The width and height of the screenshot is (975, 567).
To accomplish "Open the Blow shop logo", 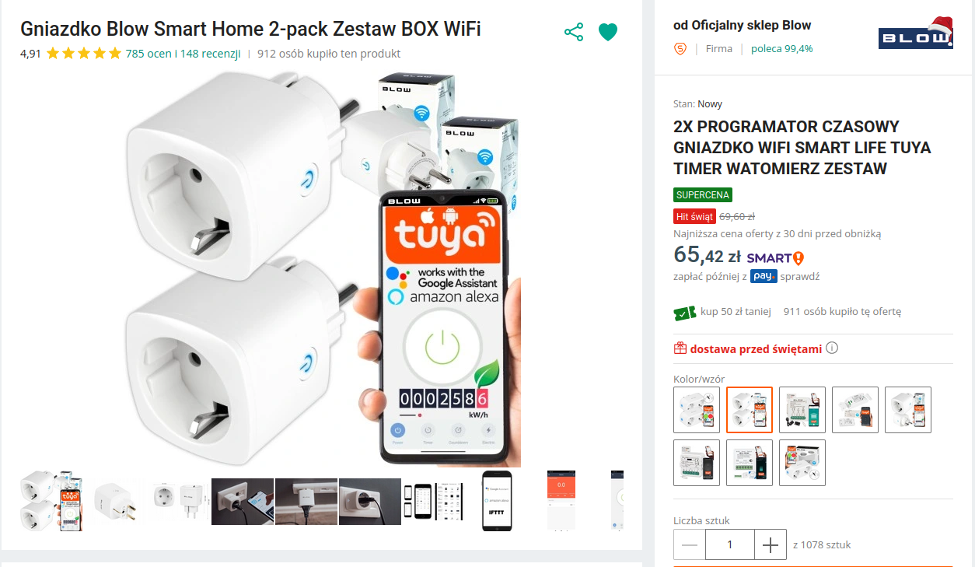I will click(x=916, y=35).
